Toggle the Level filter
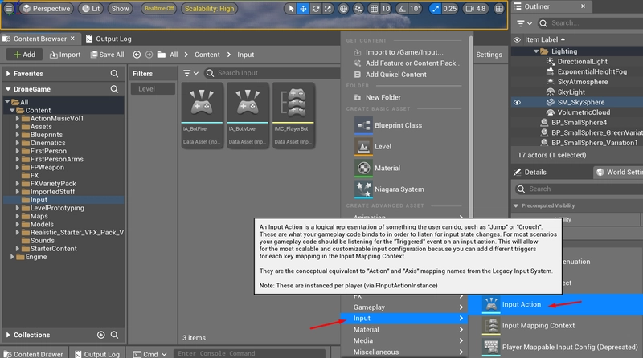Image resolution: width=643 pixels, height=358 pixels. 153,89
